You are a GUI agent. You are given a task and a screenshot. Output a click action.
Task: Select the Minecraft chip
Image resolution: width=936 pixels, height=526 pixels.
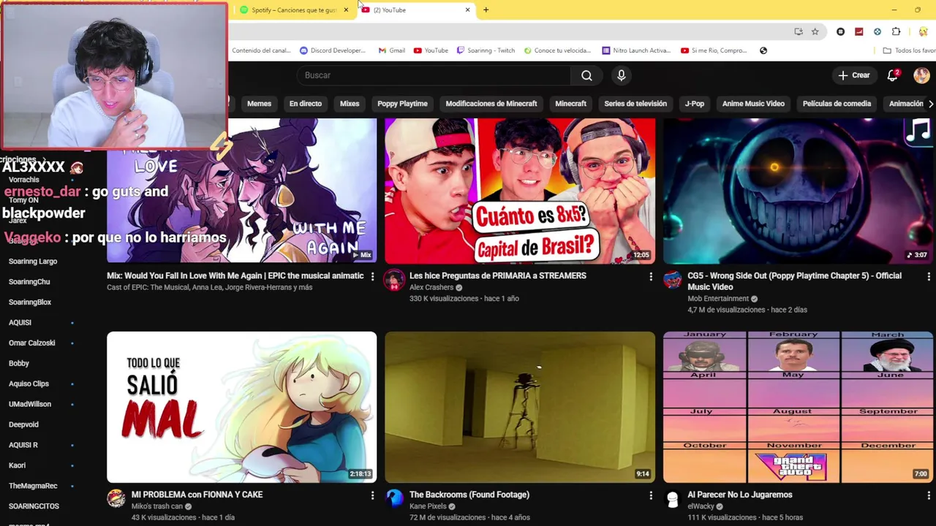click(570, 104)
